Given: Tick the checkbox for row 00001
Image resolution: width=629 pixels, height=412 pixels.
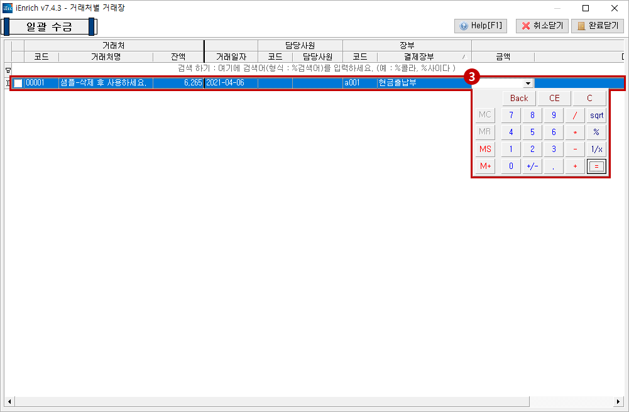Looking at the screenshot, I should (x=18, y=83).
